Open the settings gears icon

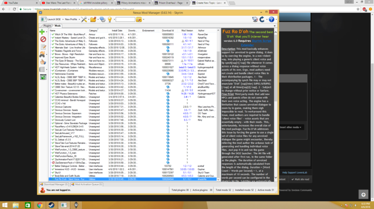click(103, 19)
